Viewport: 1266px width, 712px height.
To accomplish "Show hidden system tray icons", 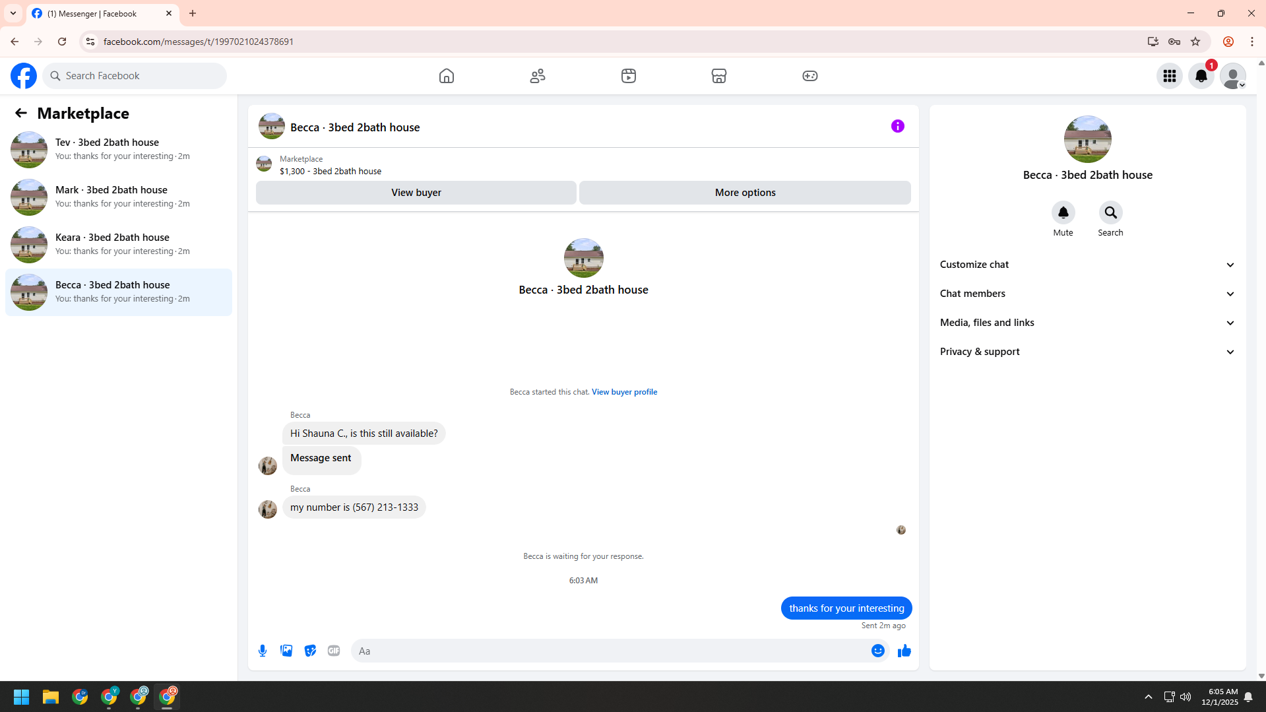I will coord(1149,697).
